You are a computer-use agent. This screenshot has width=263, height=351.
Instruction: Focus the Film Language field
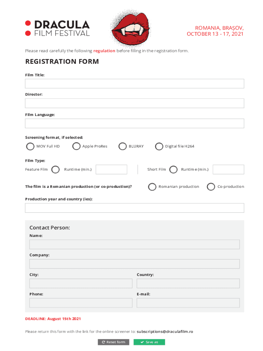pos(134,123)
